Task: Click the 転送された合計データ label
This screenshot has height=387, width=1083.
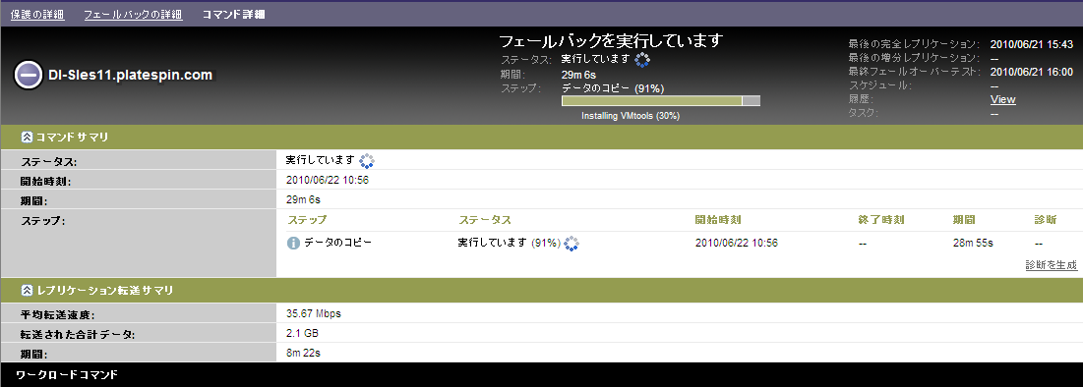Action: point(78,334)
